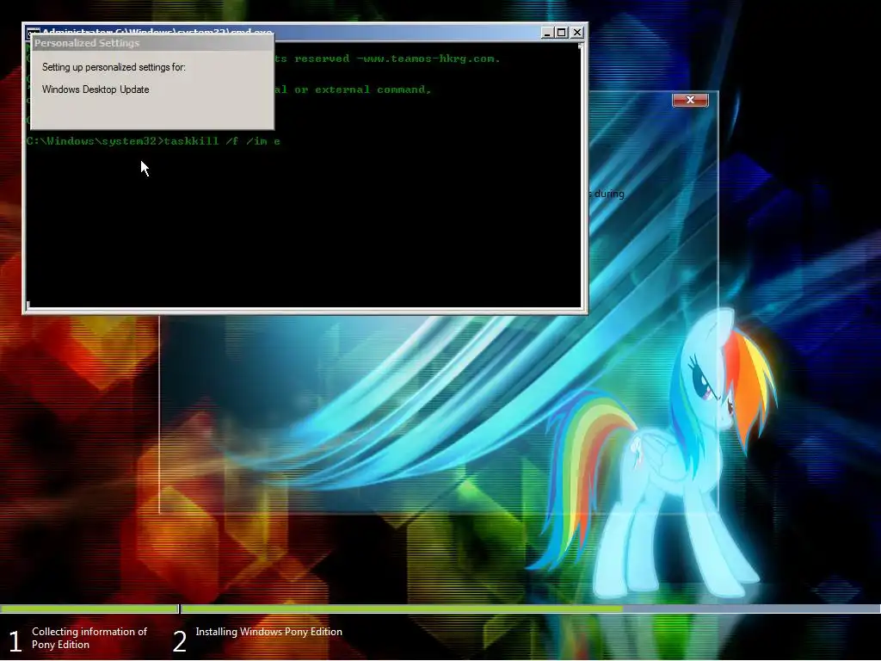Click the 'Windows Desktop Update' text
The height and width of the screenshot is (661, 881).
click(95, 90)
